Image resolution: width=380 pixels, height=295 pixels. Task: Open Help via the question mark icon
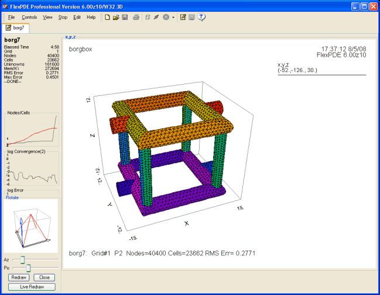tap(201, 18)
